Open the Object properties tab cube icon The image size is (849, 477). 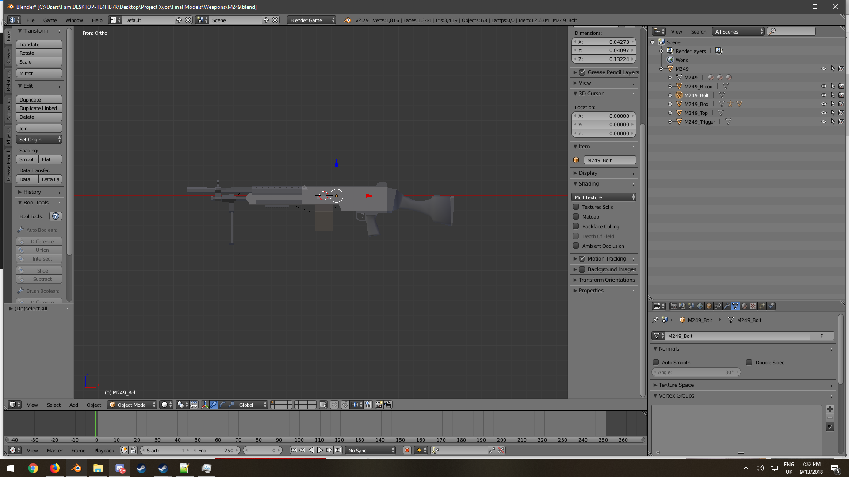(x=709, y=306)
